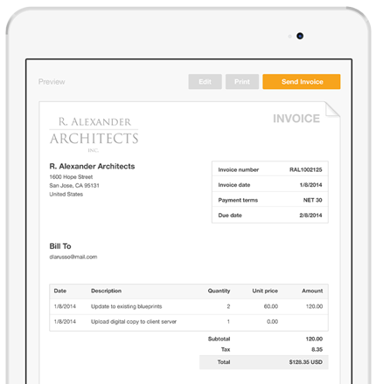Viewport: 376px width, 384px height.
Task: Click the Amount column header
Action: (312, 291)
